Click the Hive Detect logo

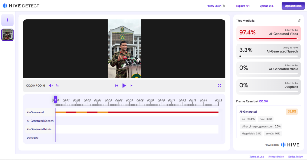coord(21,6)
